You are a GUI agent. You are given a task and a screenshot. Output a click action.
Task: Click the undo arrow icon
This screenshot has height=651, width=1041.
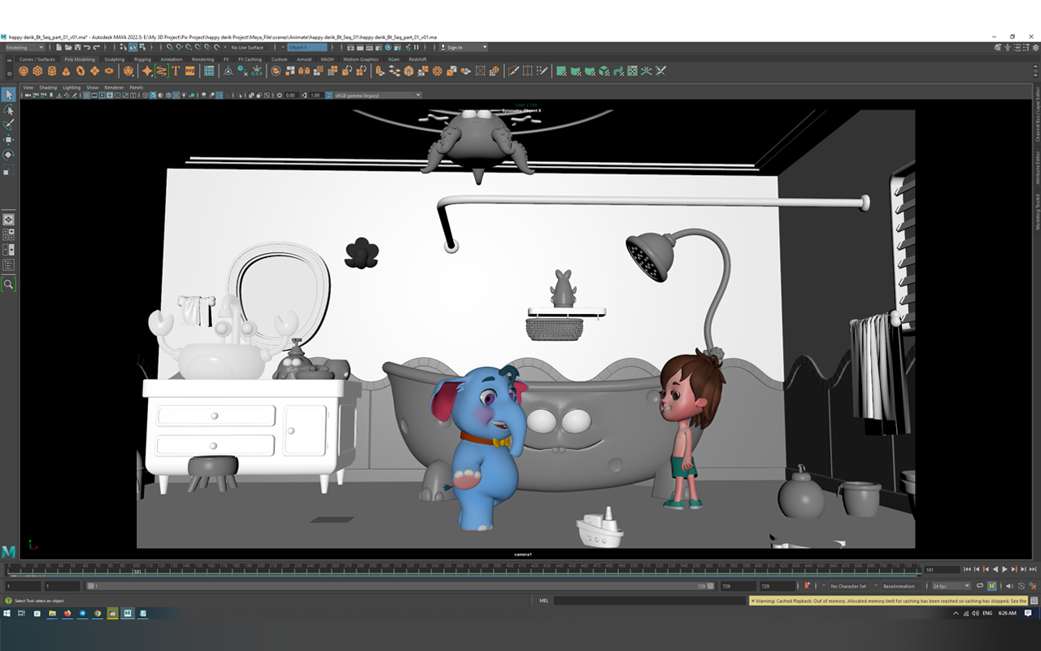pyautogui.click(x=87, y=47)
